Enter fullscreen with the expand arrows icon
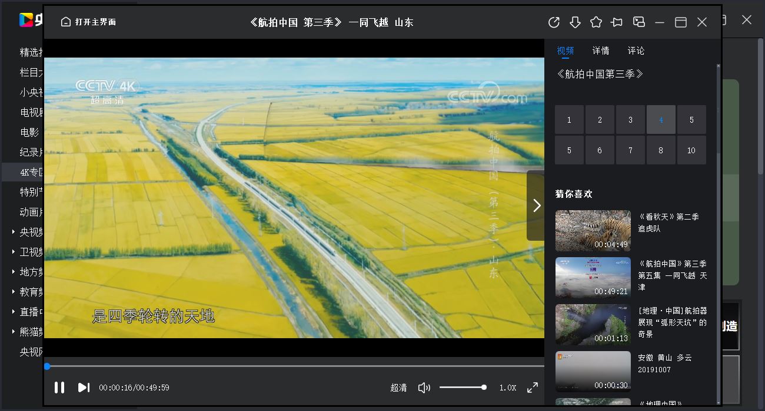Image resolution: width=765 pixels, height=411 pixels. pos(533,388)
